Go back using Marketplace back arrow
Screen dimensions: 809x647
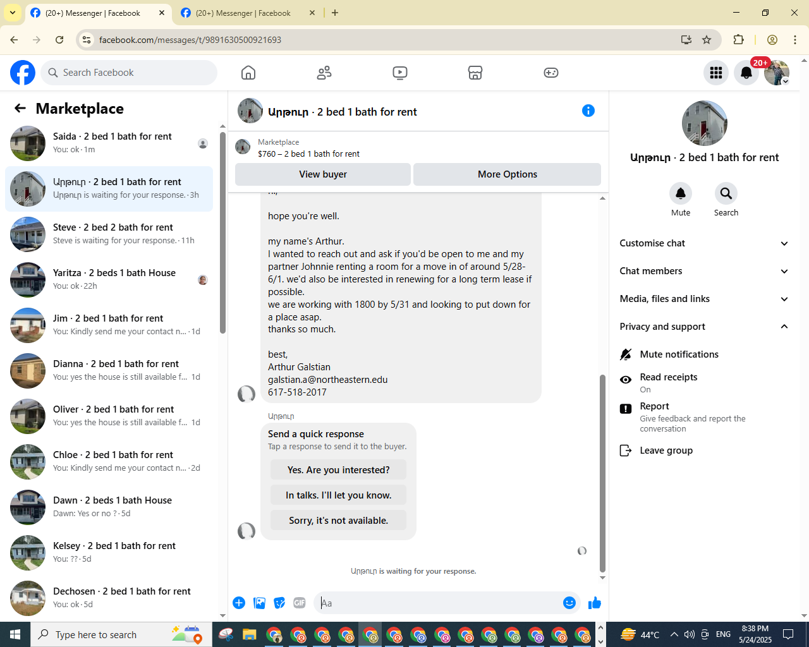[20, 108]
